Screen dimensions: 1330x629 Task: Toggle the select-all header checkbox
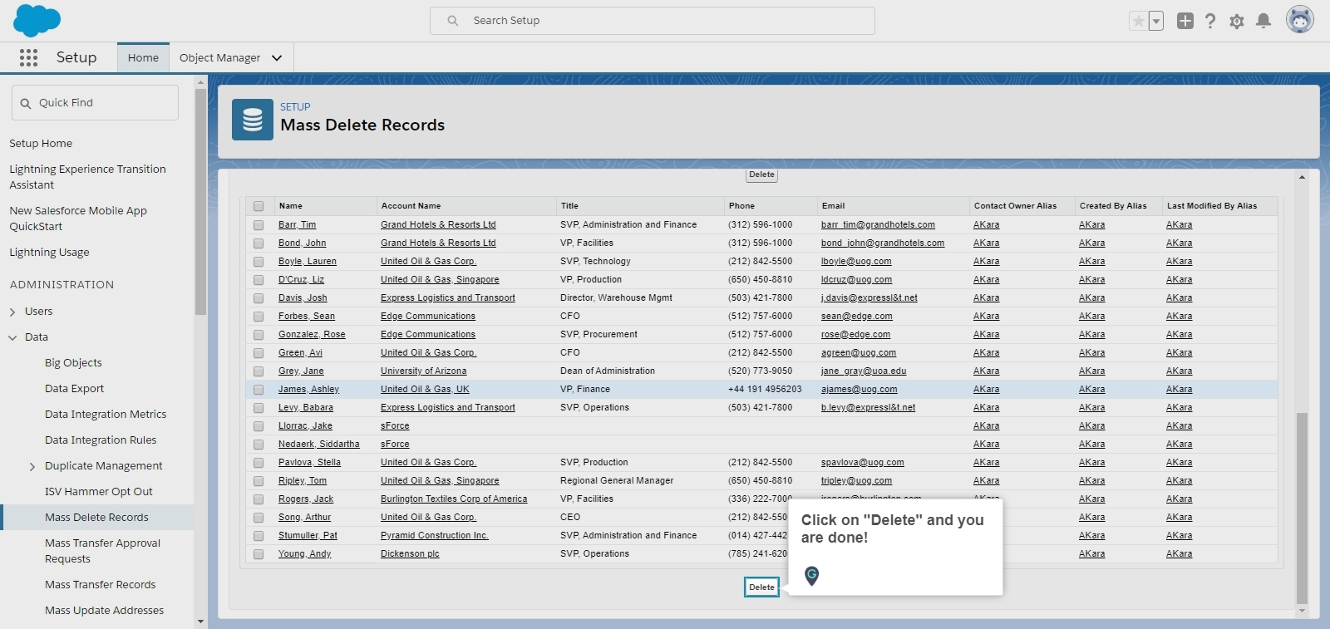point(259,206)
